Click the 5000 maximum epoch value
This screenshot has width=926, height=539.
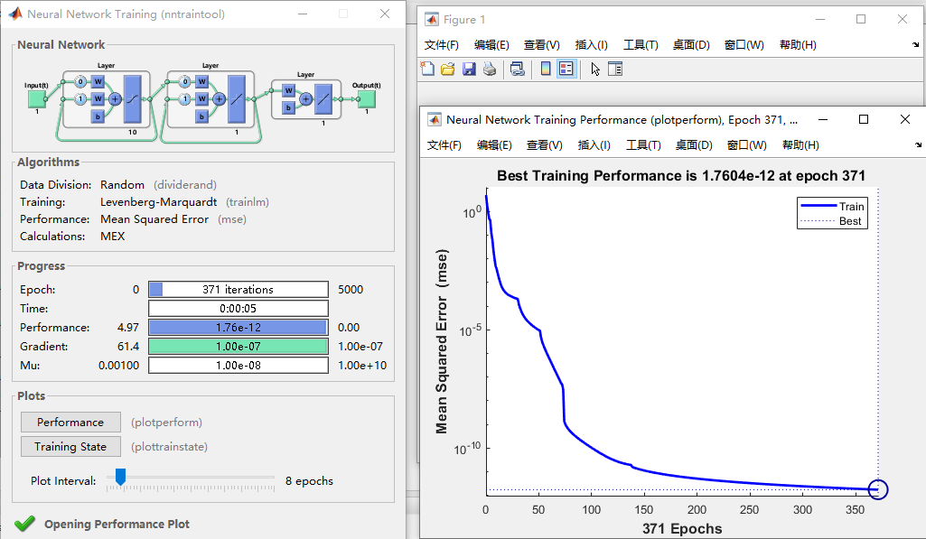coord(351,289)
